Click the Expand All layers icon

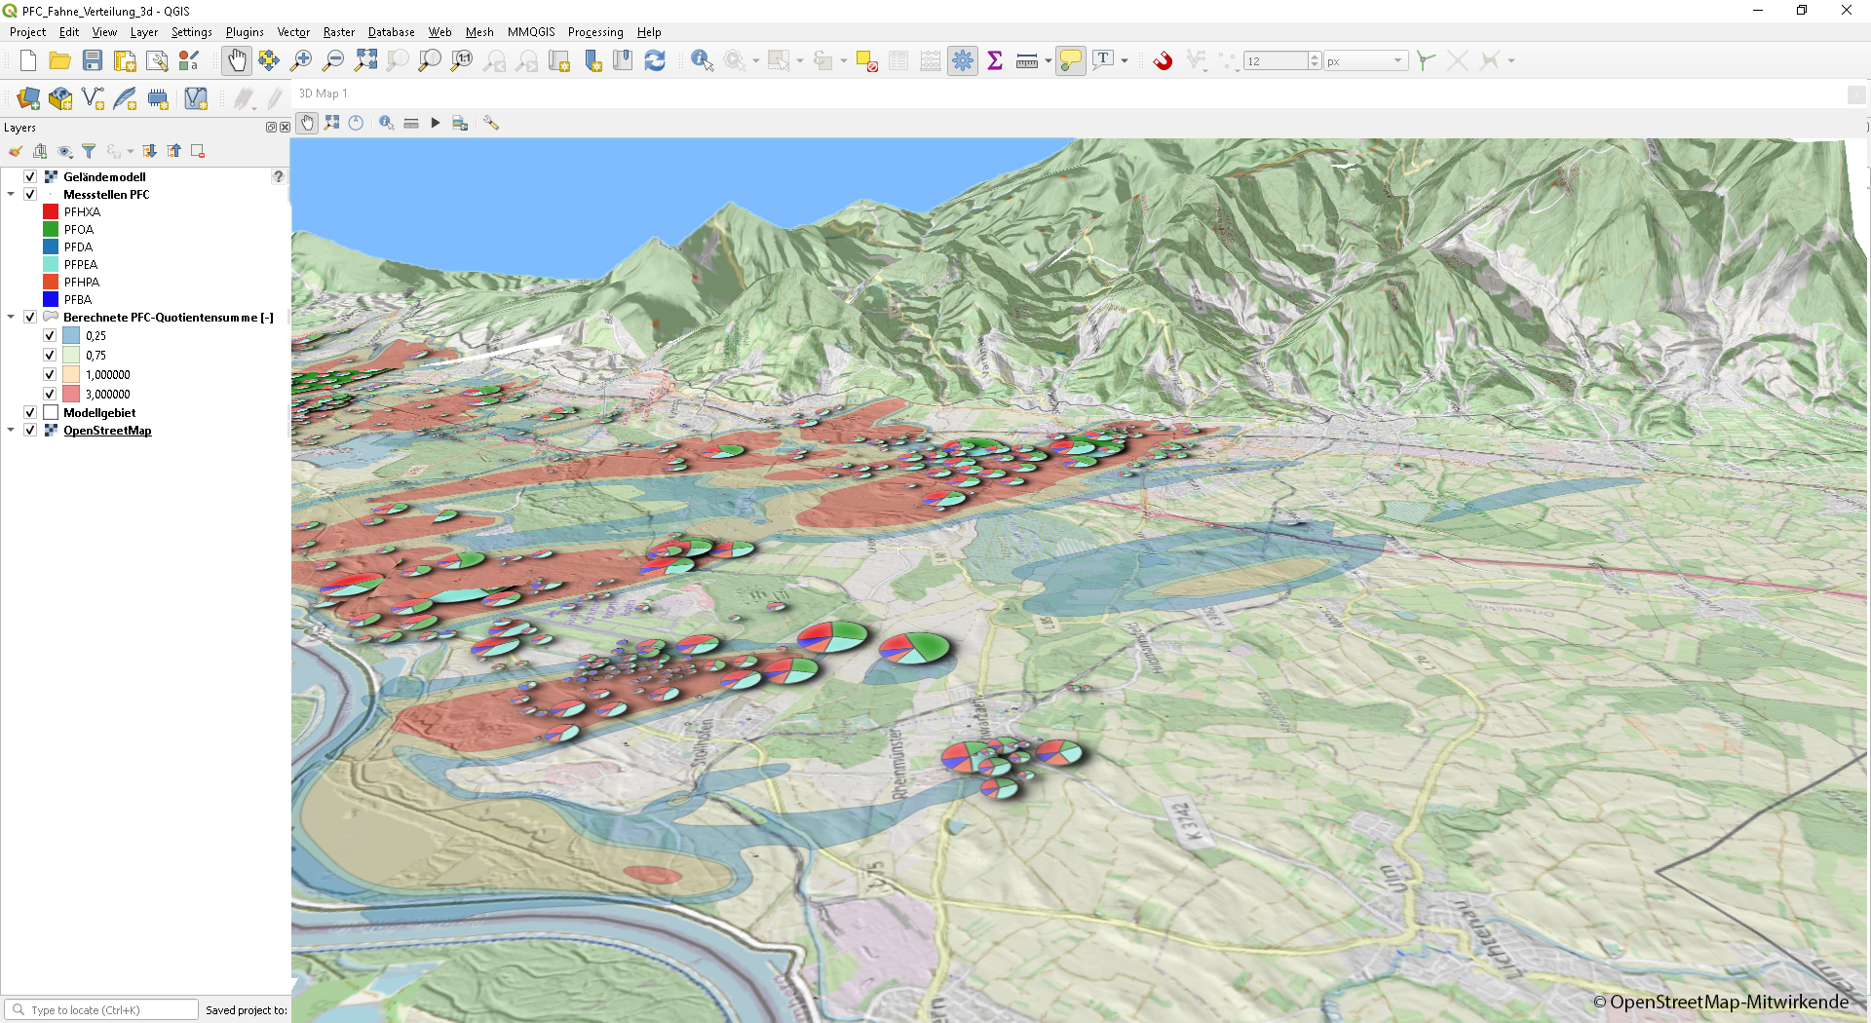click(x=149, y=151)
